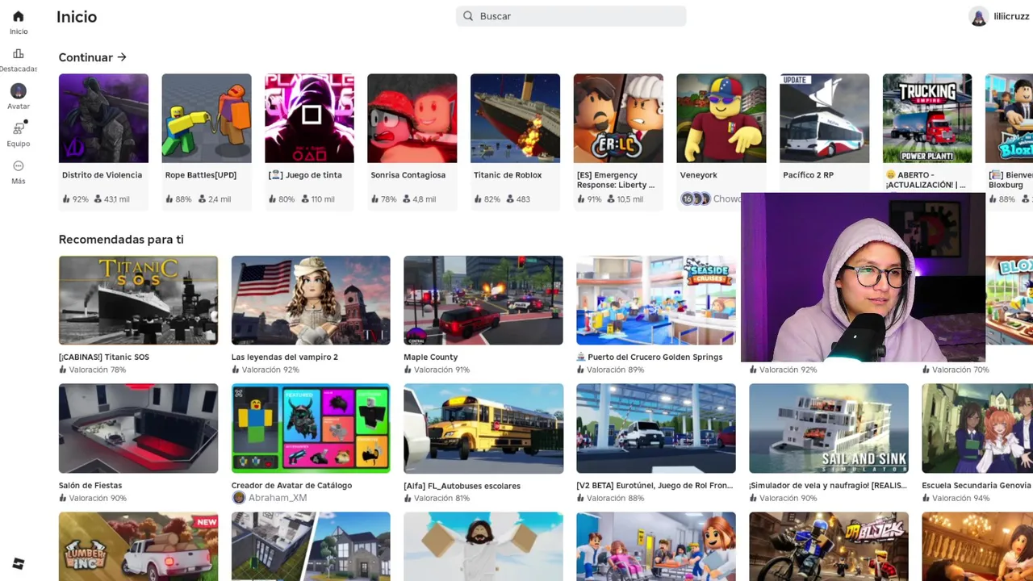Open the liliicruzz username link
The height and width of the screenshot is (581, 1033).
[x=1011, y=16]
